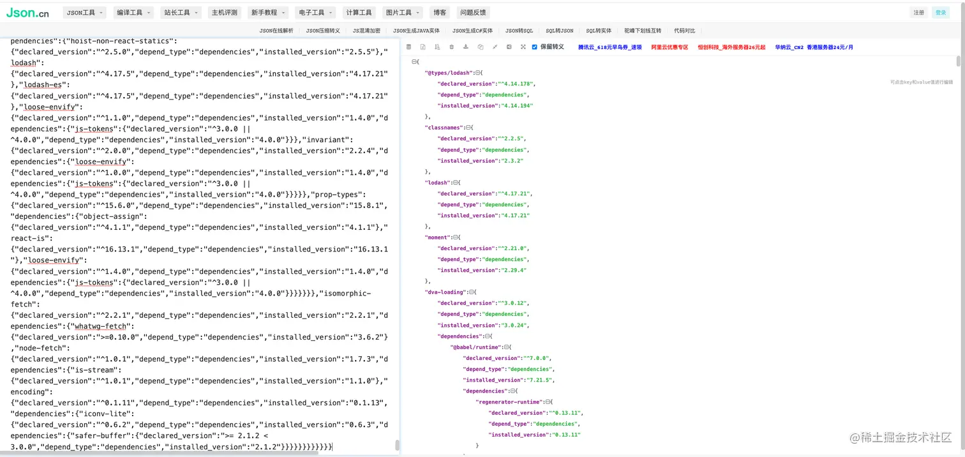The image size is (965, 457).
Task: Open the 新手教程 dropdown menu
Action: (x=267, y=12)
